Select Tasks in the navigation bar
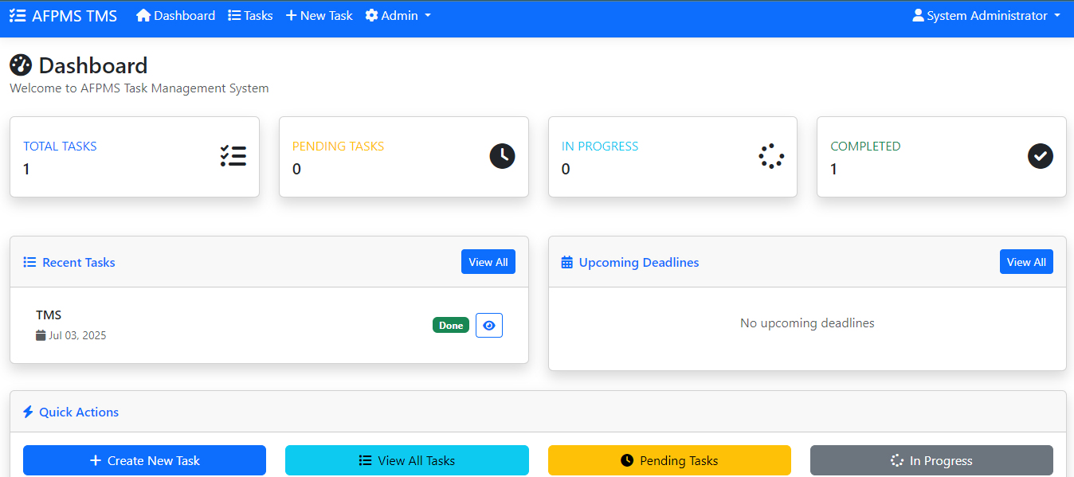Screen dimensions: 1074x477 [249, 14]
